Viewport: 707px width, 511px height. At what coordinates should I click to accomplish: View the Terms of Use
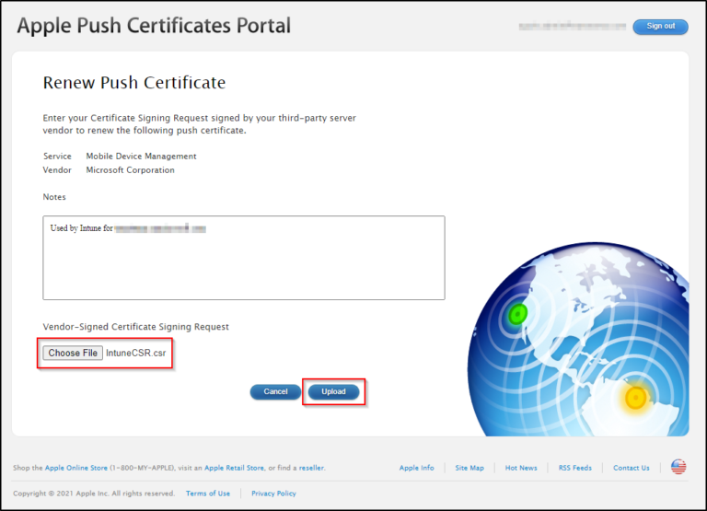click(208, 494)
